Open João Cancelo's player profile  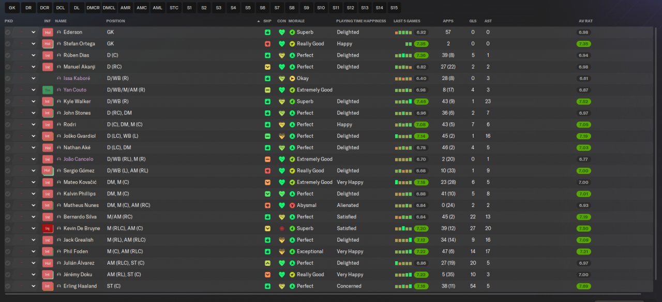coord(78,159)
